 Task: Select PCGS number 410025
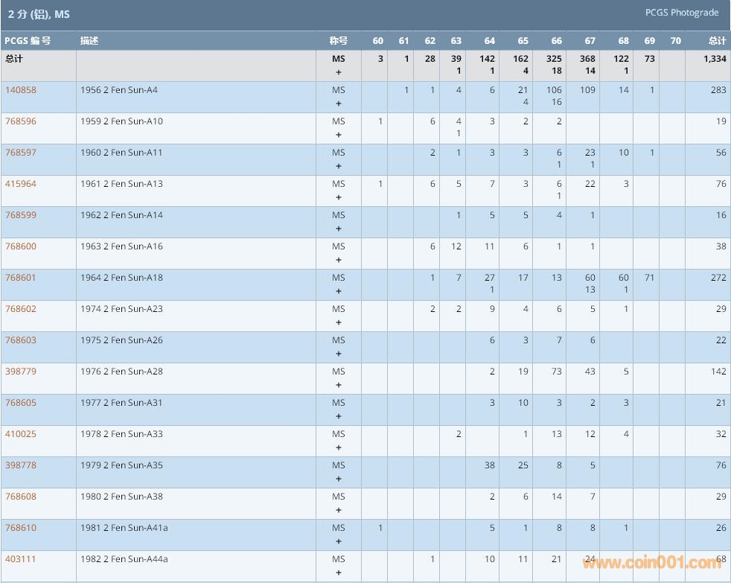click(x=21, y=434)
